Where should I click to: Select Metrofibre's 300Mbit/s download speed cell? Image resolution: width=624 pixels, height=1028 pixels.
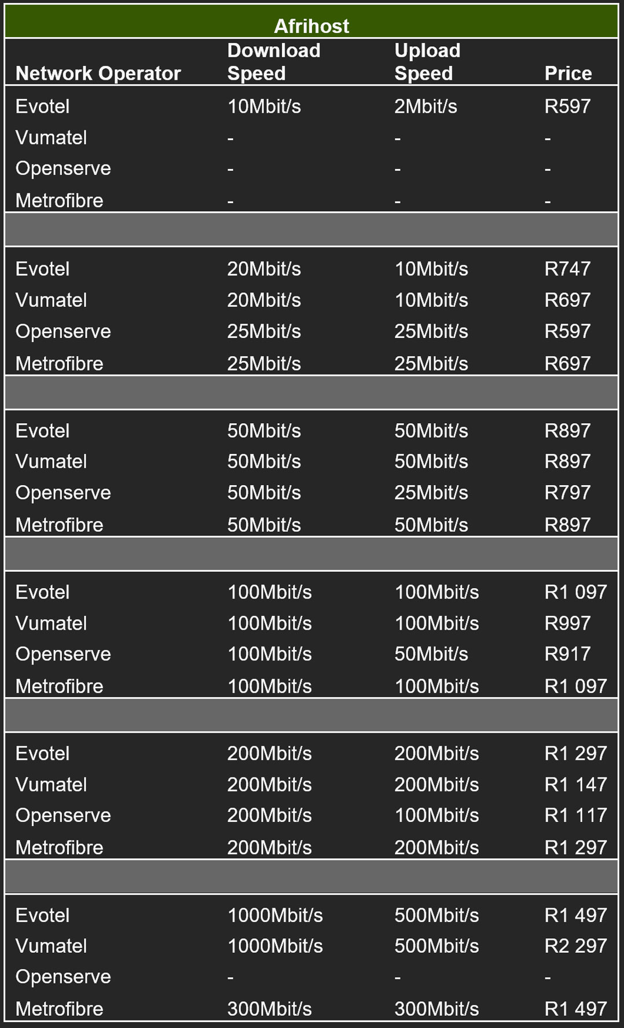coord(269,1009)
